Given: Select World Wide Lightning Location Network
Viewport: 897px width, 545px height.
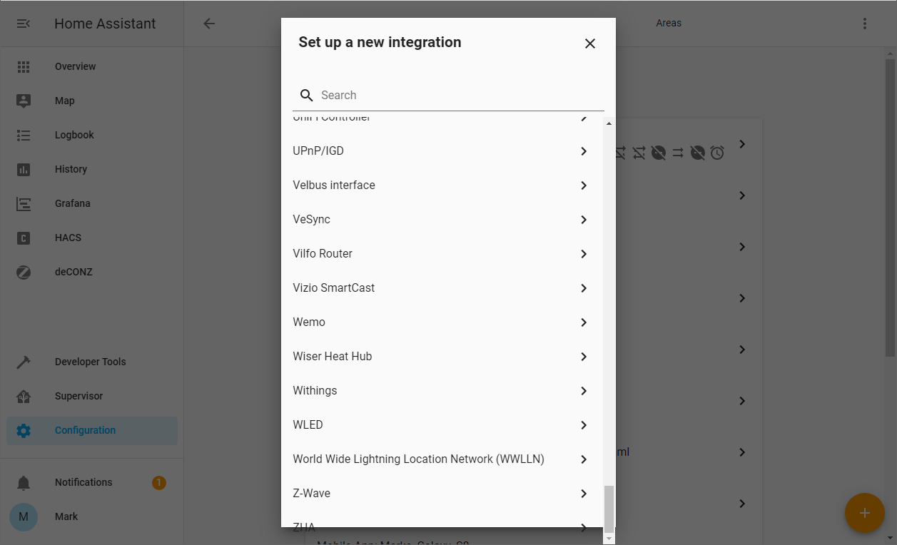Looking at the screenshot, I should click(441, 459).
